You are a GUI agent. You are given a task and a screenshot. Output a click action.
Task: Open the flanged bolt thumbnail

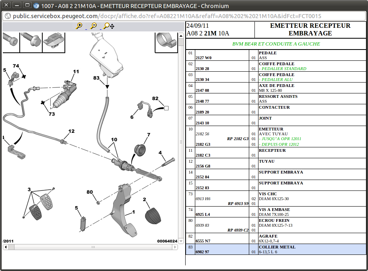tap(31, 41)
